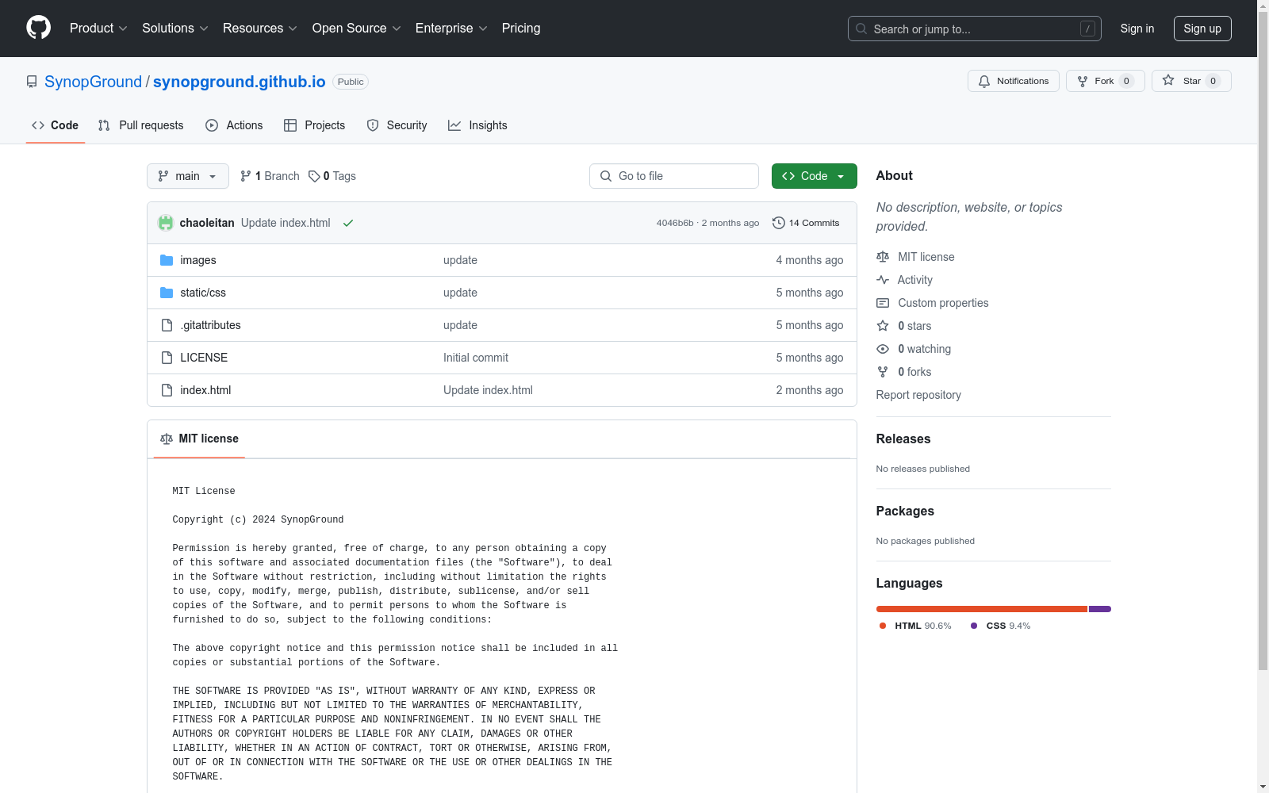1269x793 pixels.
Task: Click the green commit status checkmark
Action: (347, 223)
